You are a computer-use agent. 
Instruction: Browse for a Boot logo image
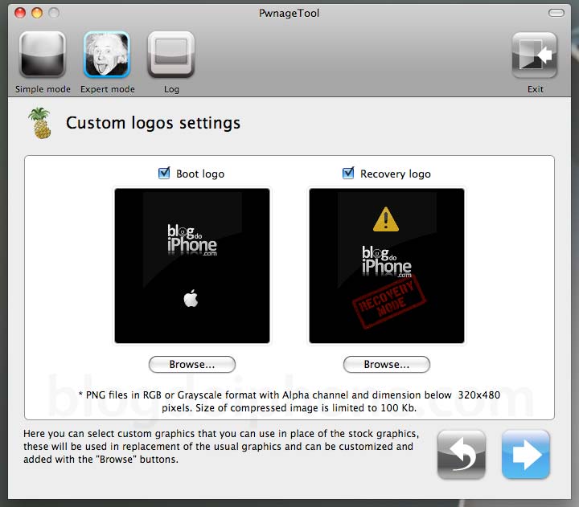[x=192, y=365]
